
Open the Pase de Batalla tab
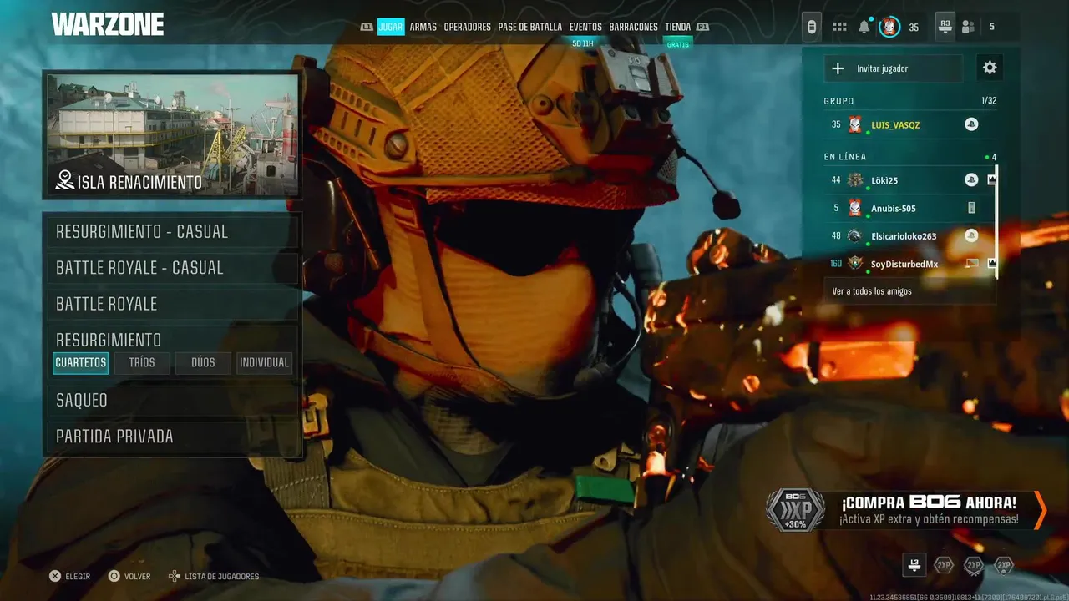530,27
